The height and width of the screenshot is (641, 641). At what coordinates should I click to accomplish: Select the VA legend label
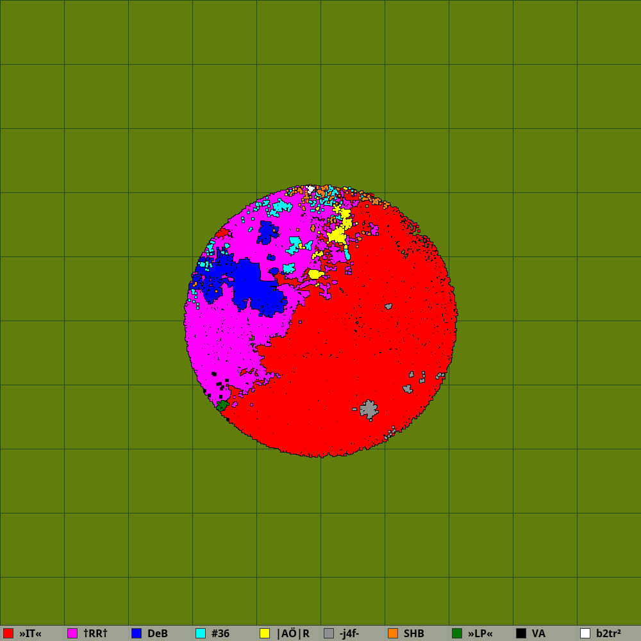(539, 634)
